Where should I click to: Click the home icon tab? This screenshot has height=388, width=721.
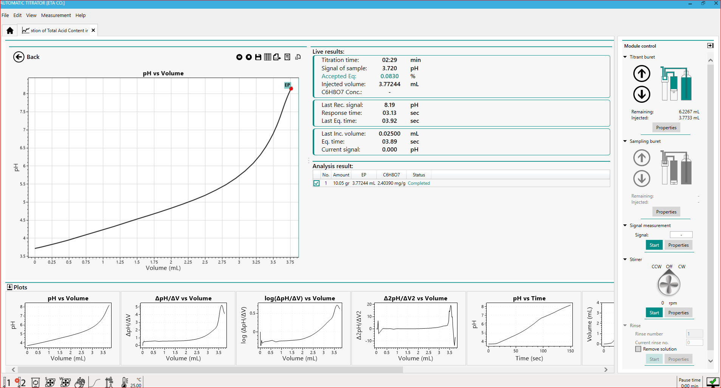click(x=10, y=31)
